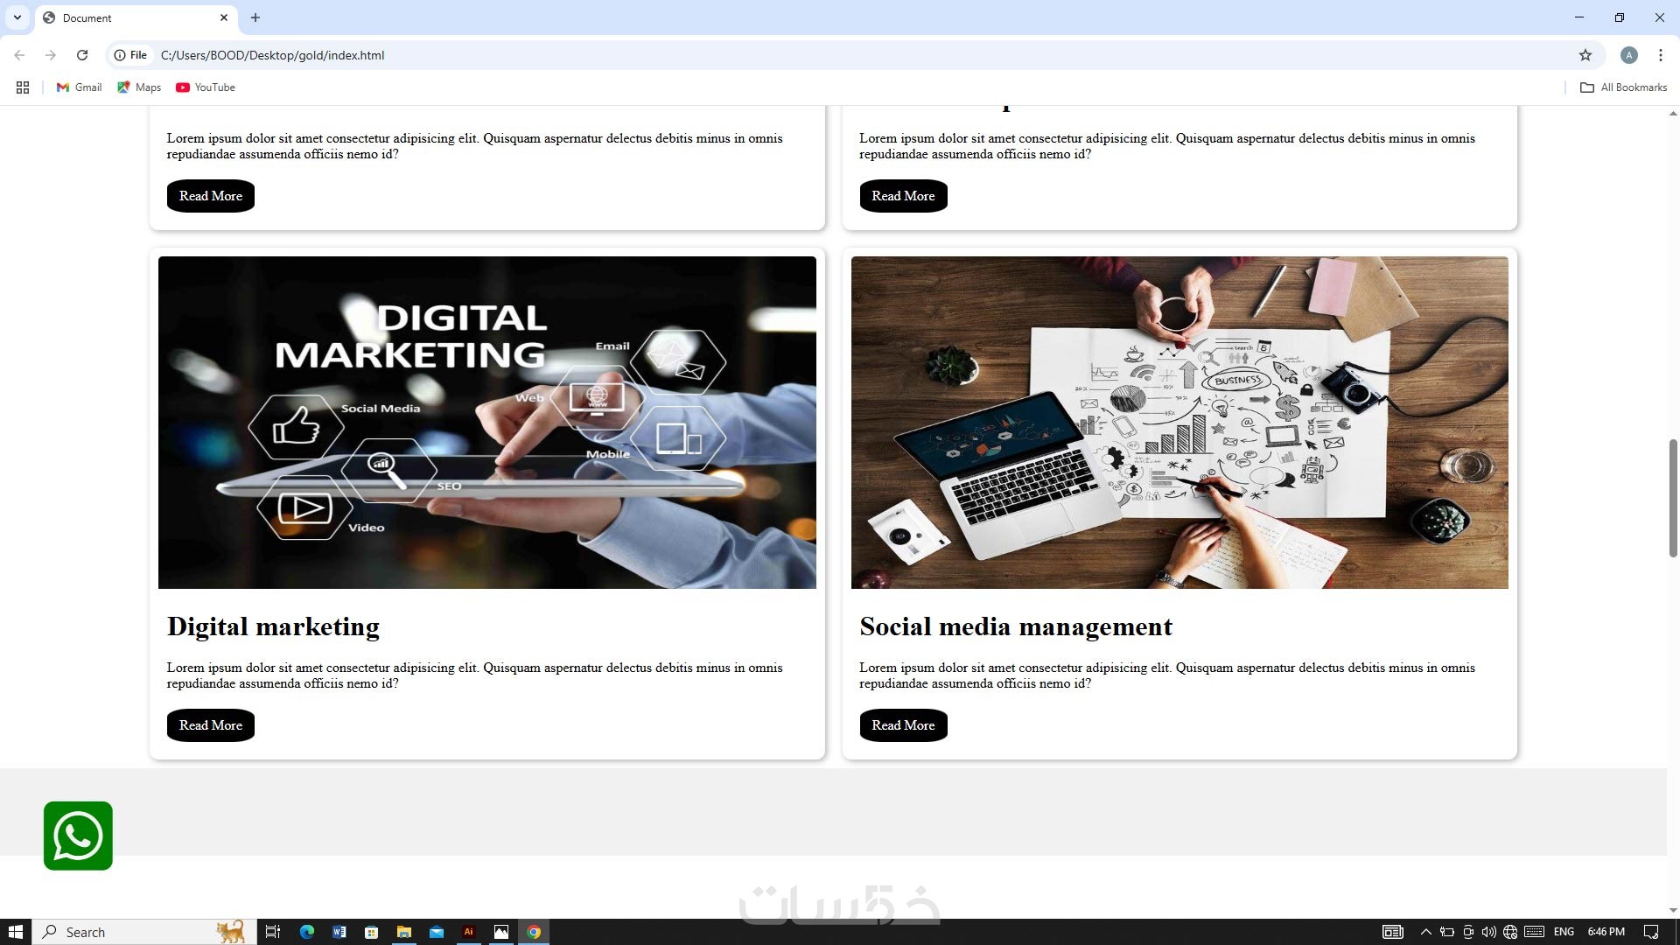
Task: Open a new tab
Action: pyautogui.click(x=255, y=17)
